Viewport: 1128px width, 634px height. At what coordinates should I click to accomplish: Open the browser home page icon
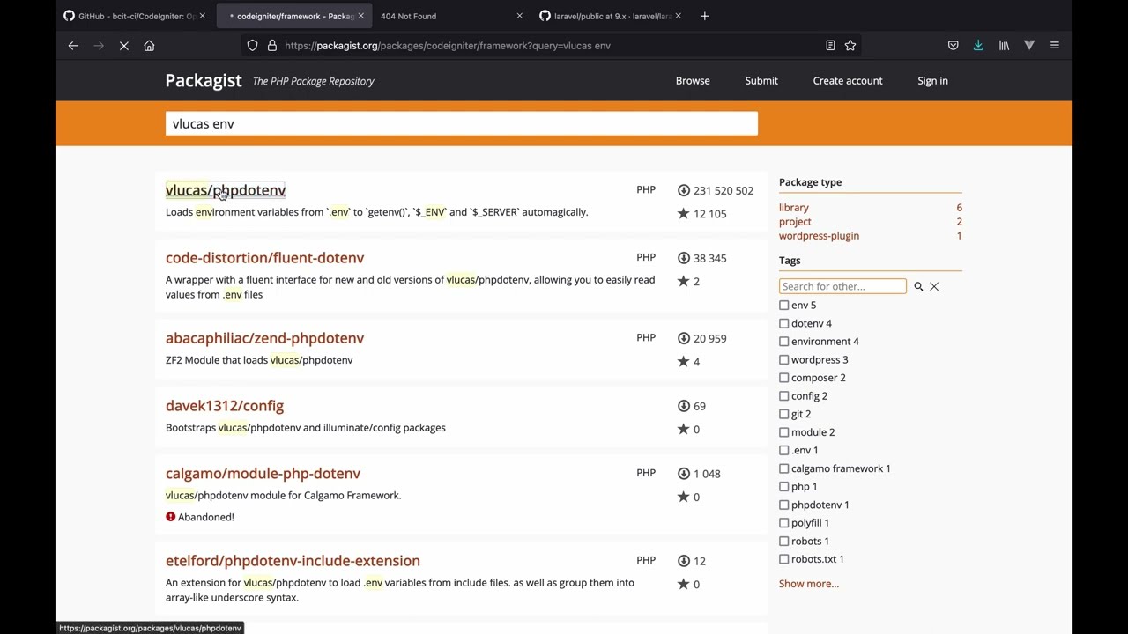tap(149, 46)
